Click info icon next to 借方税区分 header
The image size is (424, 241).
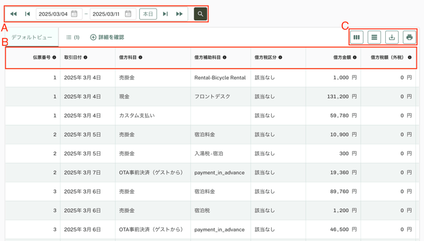pyautogui.click(x=280, y=57)
